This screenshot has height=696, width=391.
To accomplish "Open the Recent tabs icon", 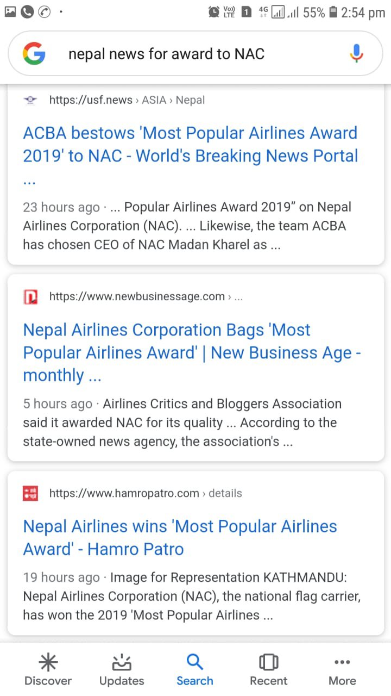I will pyautogui.click(x=268, y=670).
